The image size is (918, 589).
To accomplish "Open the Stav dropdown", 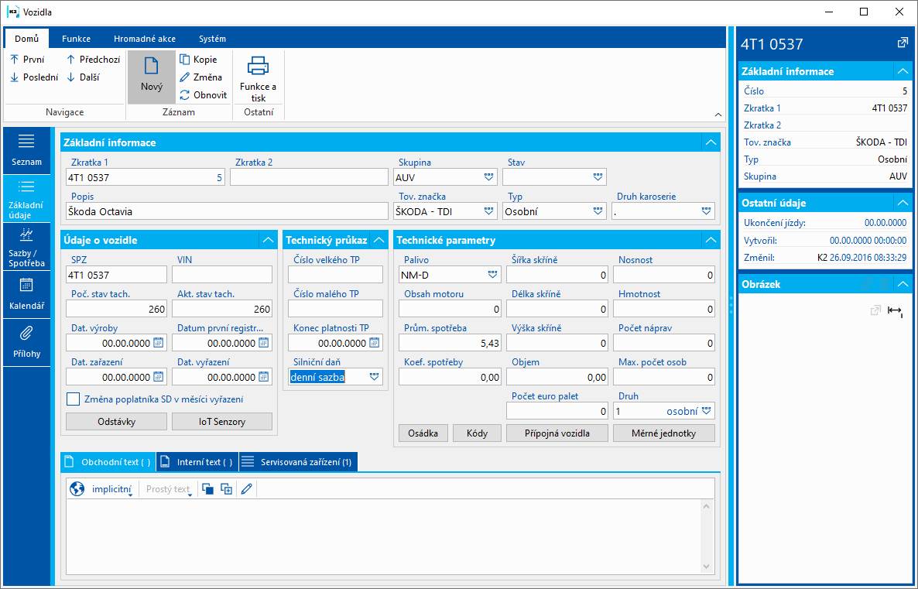I will click(x=598, y=176).
